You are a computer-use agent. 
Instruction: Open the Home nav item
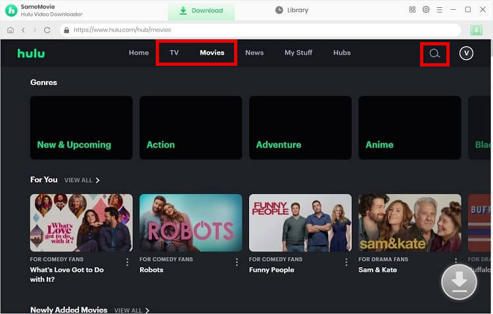139,53
